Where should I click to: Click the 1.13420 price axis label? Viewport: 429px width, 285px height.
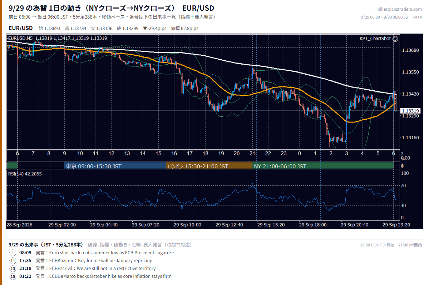410,94
